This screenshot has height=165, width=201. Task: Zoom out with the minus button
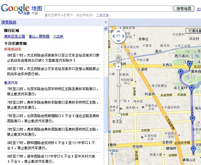click(118, 117)
